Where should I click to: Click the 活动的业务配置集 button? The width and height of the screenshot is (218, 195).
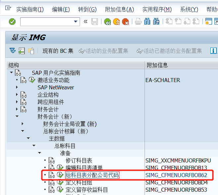[104, 51]
